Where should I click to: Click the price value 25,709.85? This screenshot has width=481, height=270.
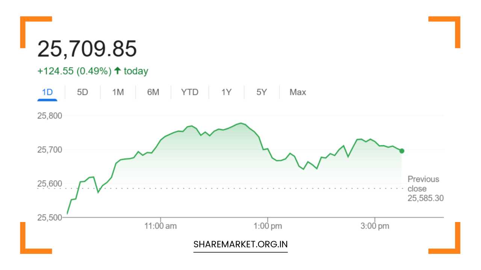(88, 48)
